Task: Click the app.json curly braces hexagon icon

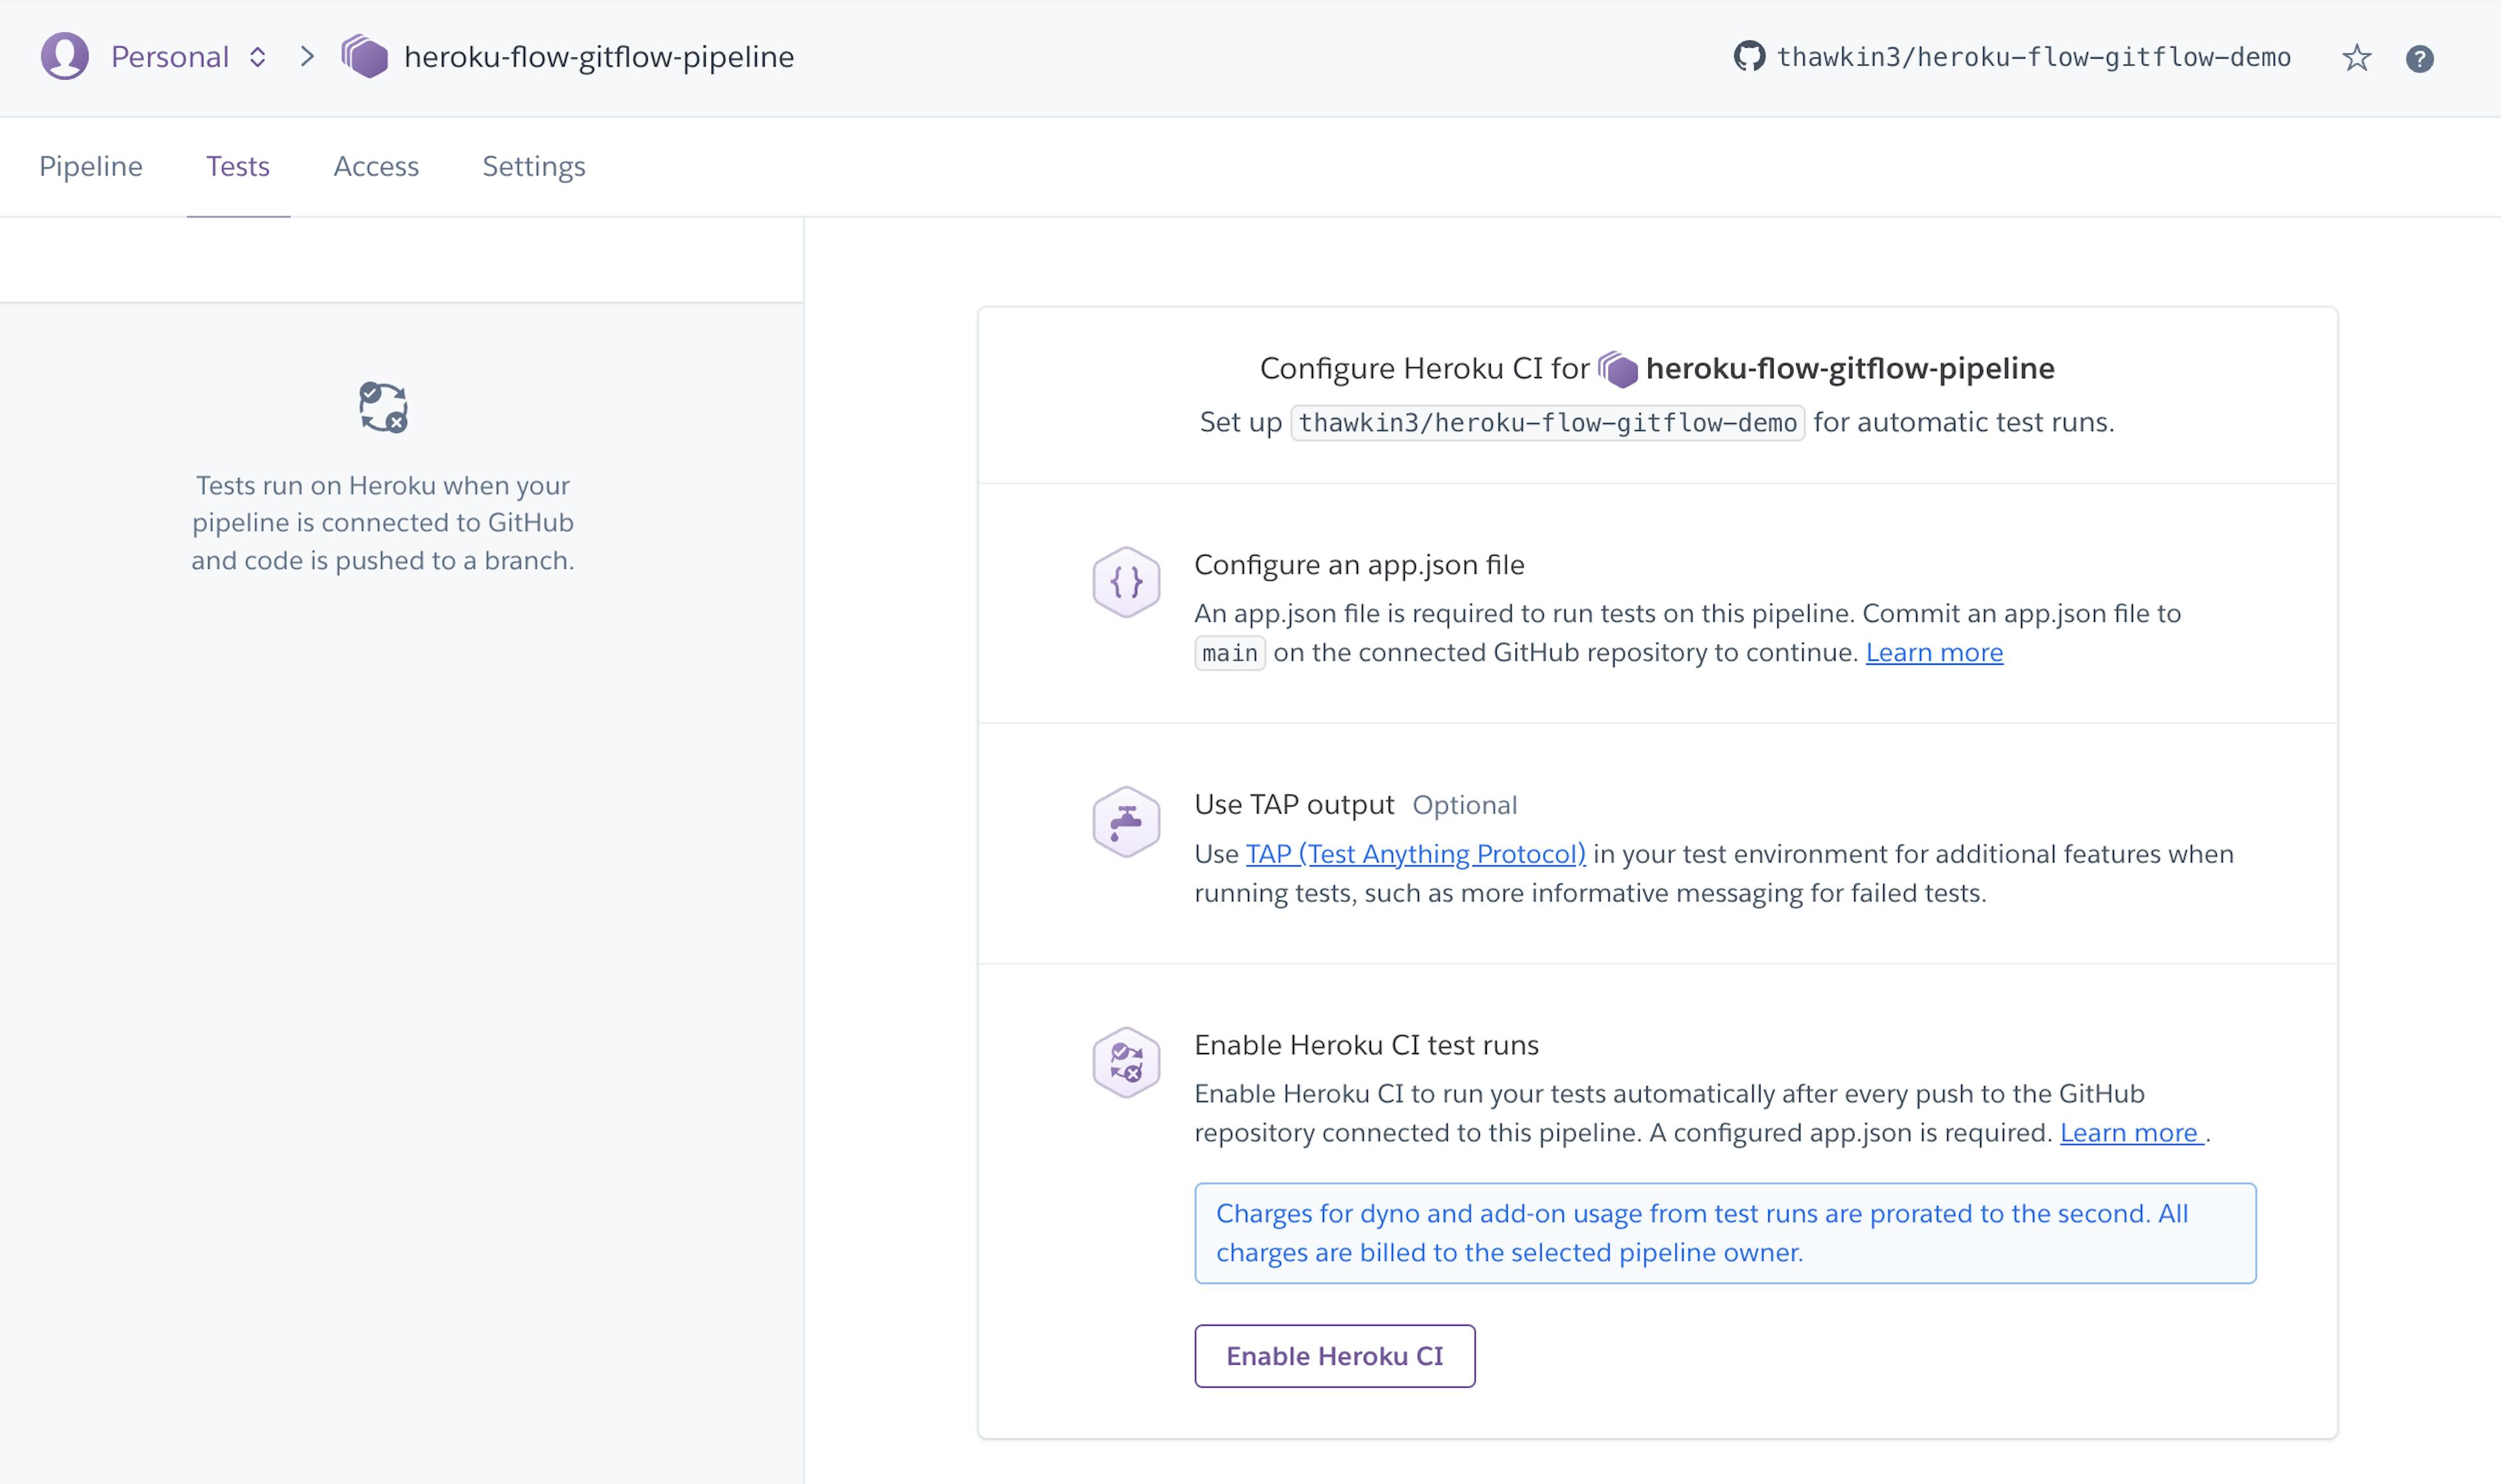Action: click(x=1126, y=582)
